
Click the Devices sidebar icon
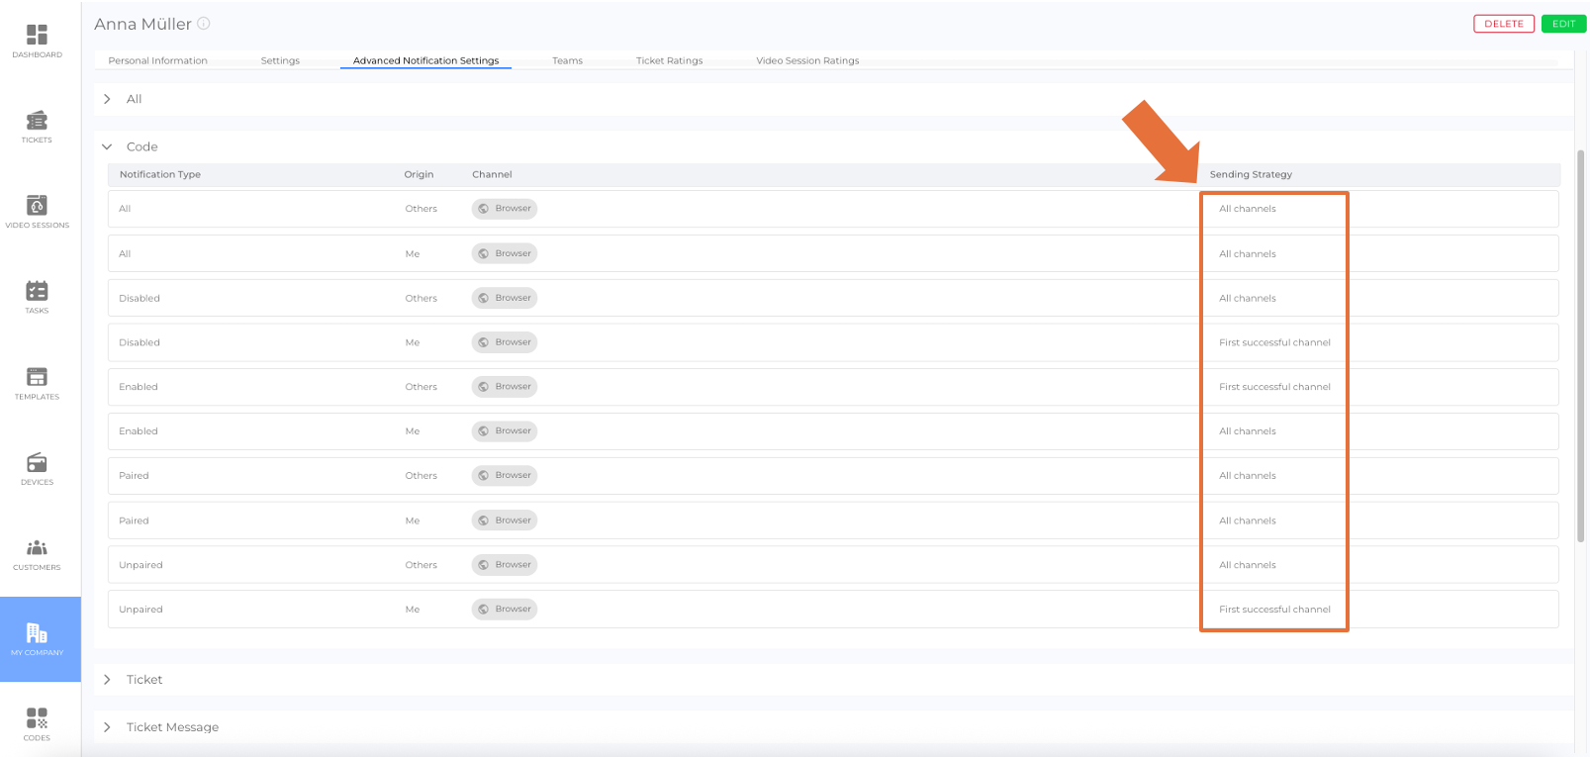coord(37,462)
